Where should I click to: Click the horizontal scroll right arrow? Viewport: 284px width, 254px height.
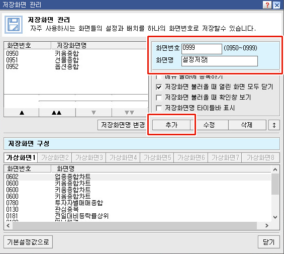point(266,225)
